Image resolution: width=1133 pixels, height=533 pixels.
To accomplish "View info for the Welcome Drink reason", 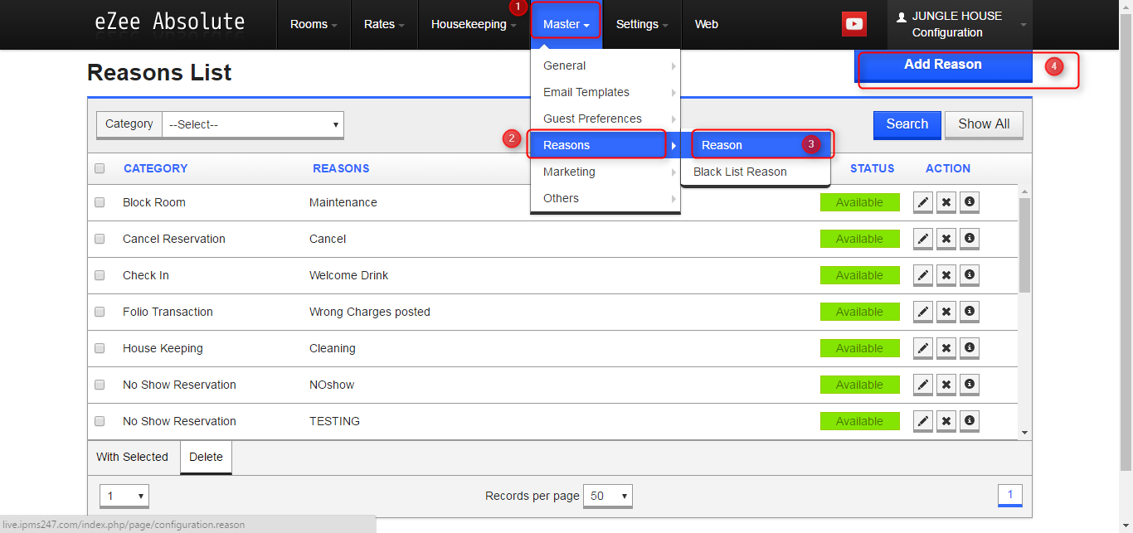I will point(969,274).
